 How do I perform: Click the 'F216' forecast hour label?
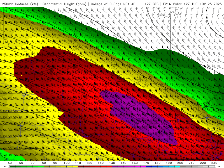167,4
